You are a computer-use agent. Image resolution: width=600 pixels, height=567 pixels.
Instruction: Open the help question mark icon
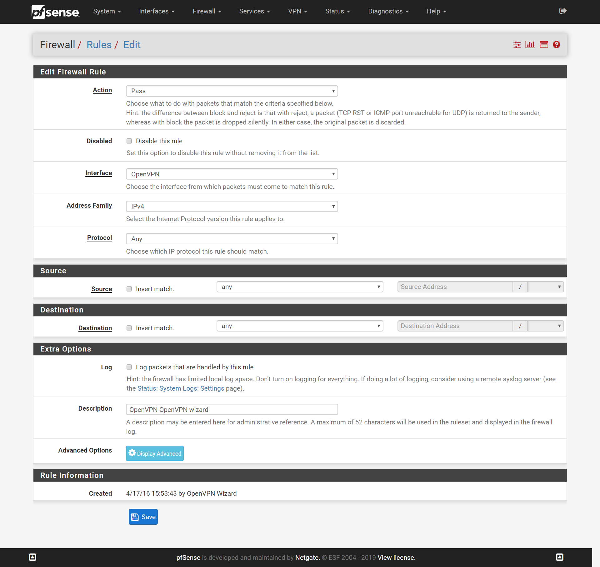(557, 45)
